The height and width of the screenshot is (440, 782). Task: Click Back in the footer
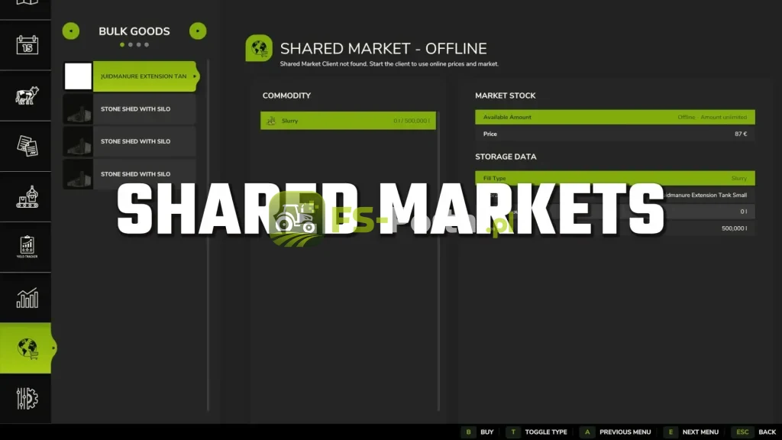[x=754, y=432]
